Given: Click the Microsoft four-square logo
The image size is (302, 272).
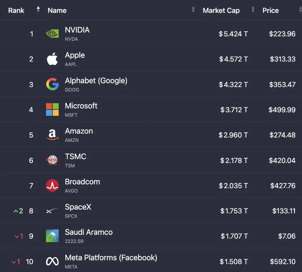Looking at the screenshot, I should [x=52, y=110].
